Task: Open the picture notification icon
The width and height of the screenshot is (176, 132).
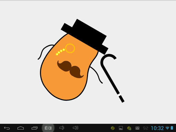Action: (x=121, y=128)
